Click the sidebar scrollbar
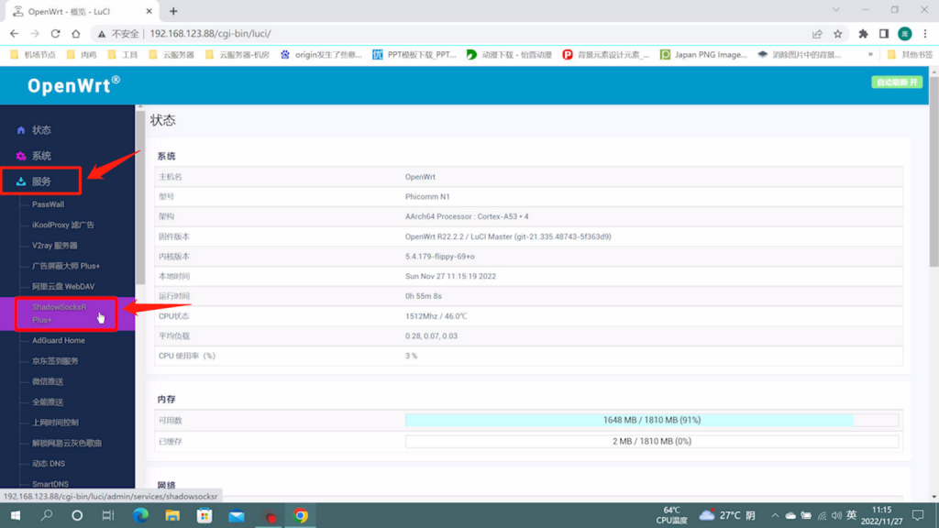Viewport: 939px width, 528px height. pyautogui.click(x=140, y=198)
